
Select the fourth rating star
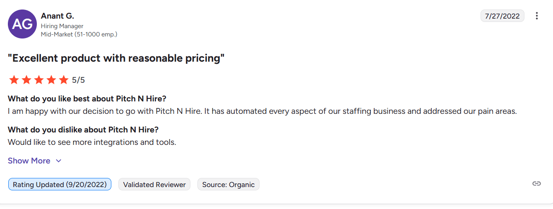click(x=51, y=80)
